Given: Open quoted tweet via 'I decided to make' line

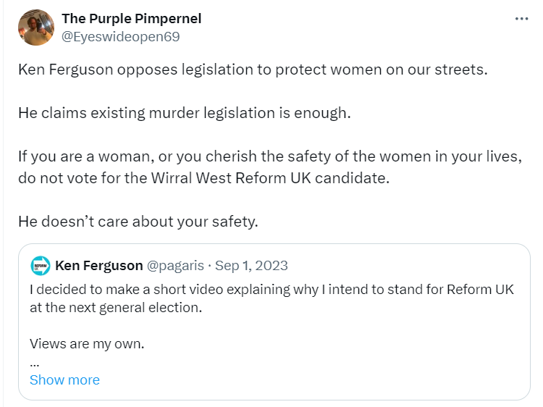Looking at the screenshot, I should tap(271, 290).
